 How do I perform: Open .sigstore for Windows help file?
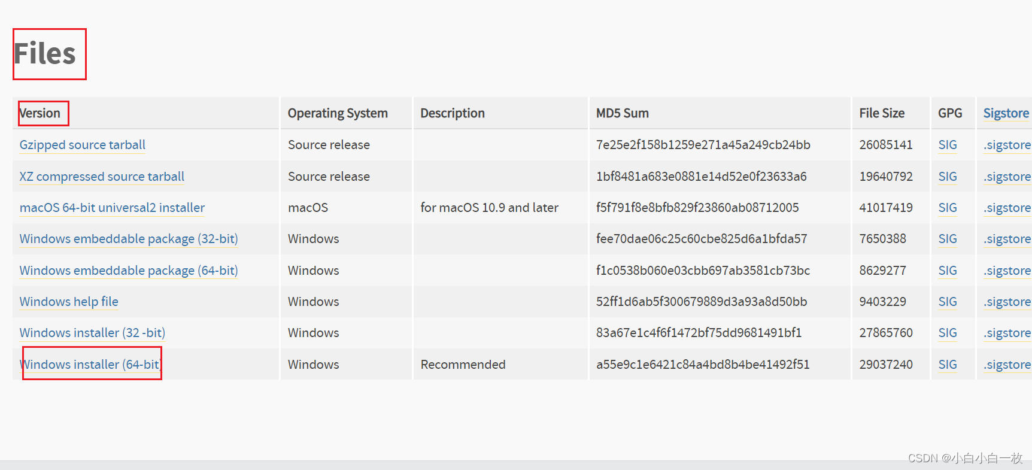tap(1007, 302)
